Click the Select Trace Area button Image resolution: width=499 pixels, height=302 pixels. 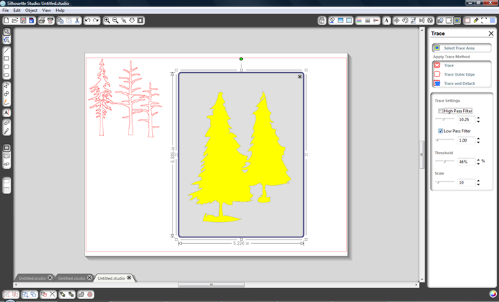462,48
